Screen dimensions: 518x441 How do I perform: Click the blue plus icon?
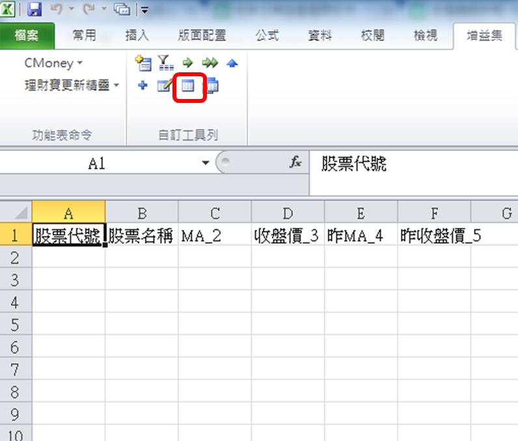tap(143, 85)
